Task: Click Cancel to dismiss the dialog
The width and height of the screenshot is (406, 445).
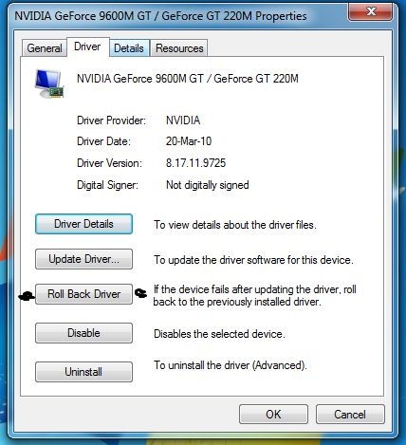Action: [x=350, y=415]
